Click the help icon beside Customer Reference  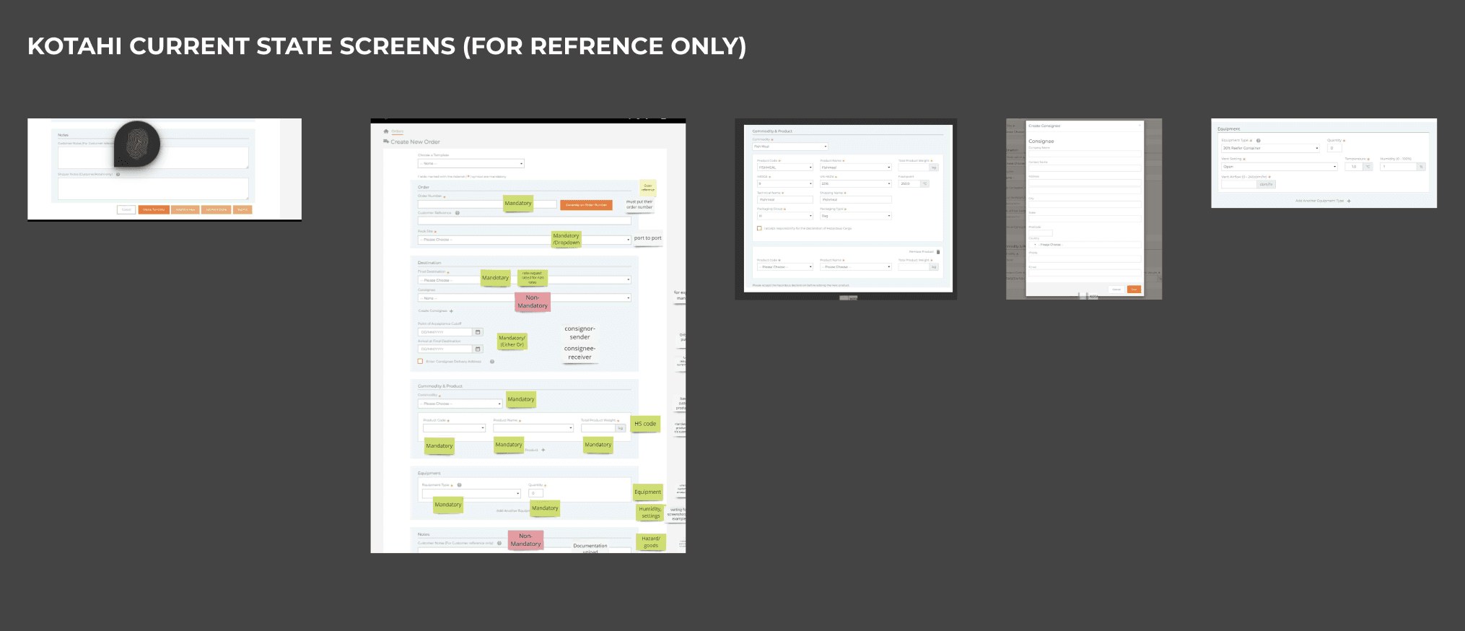[458, 213]
